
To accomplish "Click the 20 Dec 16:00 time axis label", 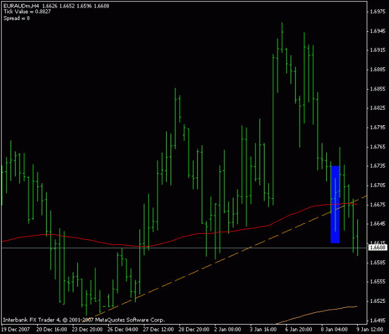I will [52, 330].
